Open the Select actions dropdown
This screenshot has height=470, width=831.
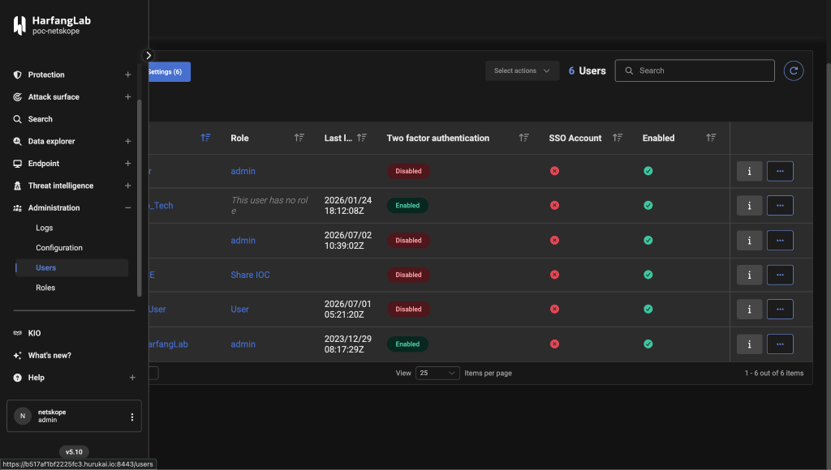coord(522,71)
